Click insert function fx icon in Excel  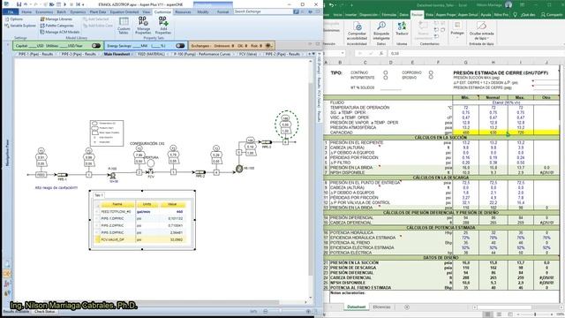pos(381,53)
